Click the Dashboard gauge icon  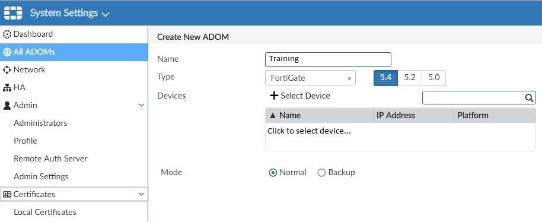[x=7, y=34]
